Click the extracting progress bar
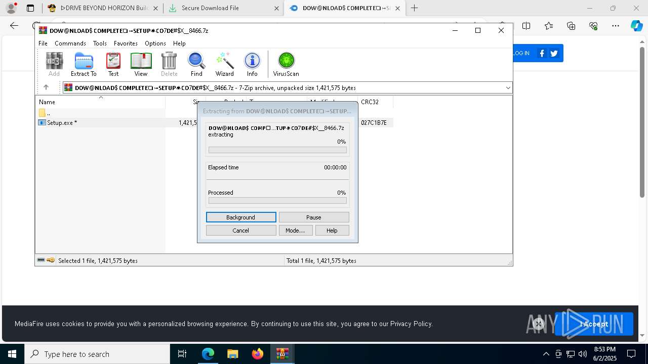This screenshot has width=648, height=364. [277, 150]
